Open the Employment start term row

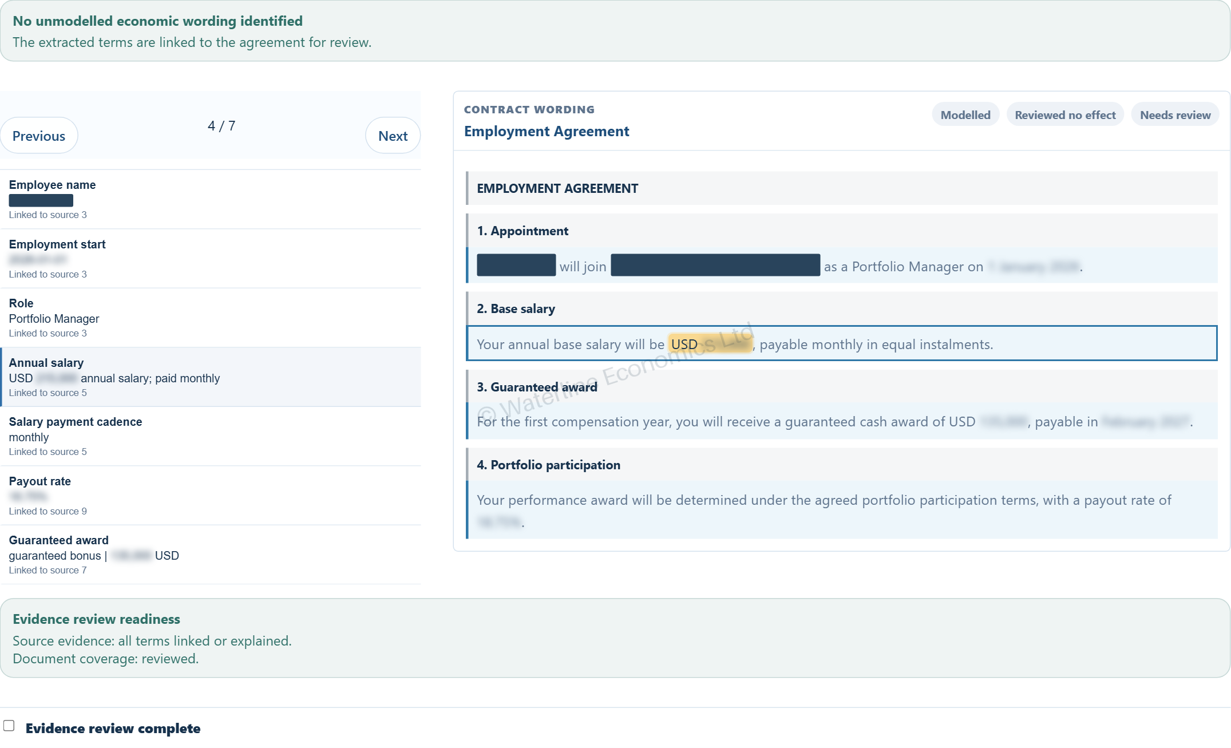[211, 259]
